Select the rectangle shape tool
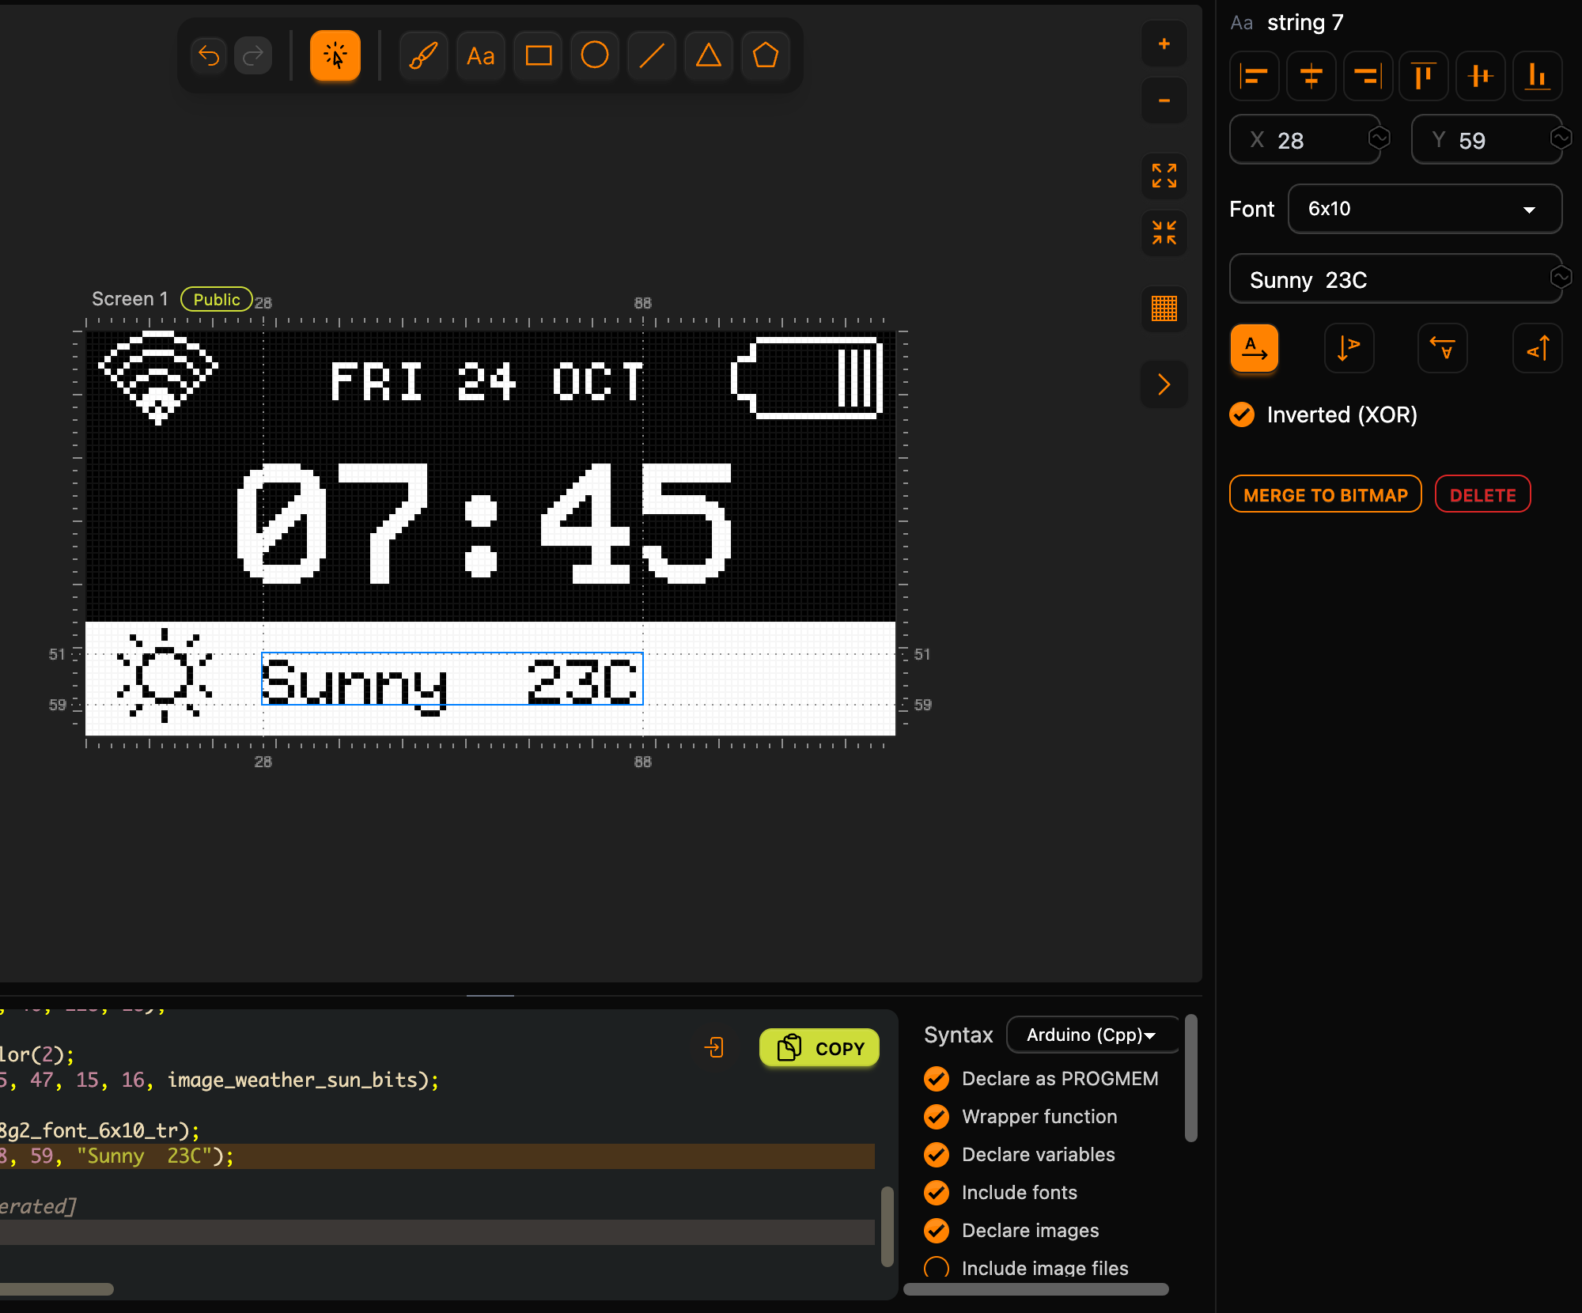 click(x=538, y=55)
